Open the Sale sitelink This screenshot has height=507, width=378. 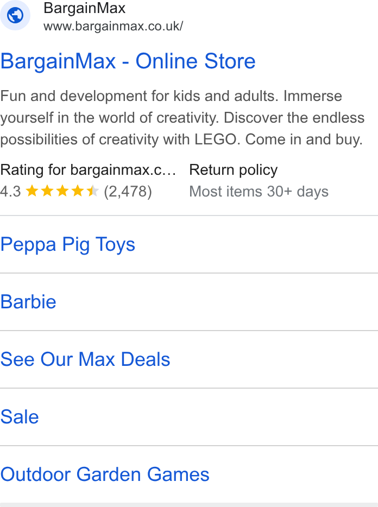tap(20, 417)
